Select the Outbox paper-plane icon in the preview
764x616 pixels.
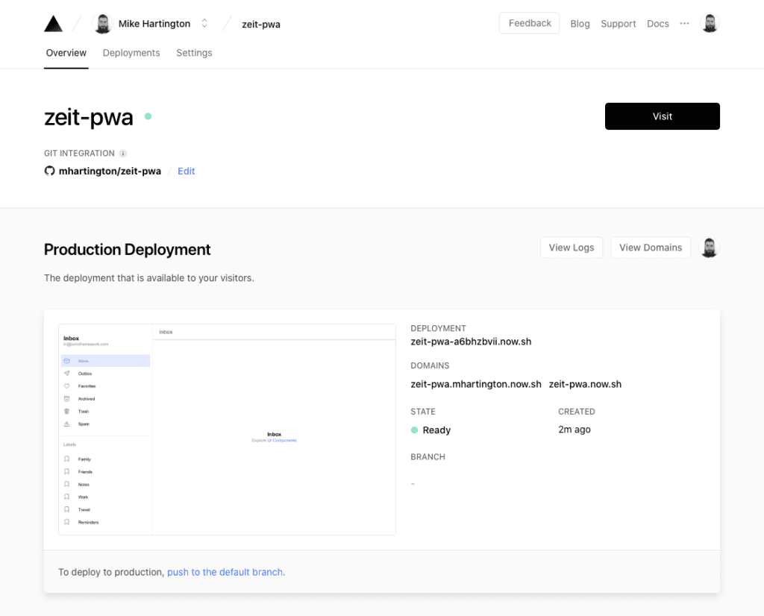pos(66,374)
